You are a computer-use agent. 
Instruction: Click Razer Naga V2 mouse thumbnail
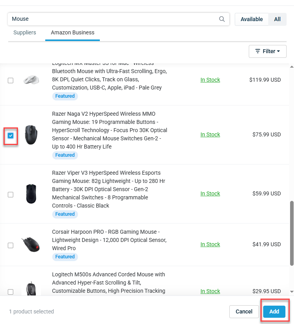pyautogui.click(x=31, y=135)
